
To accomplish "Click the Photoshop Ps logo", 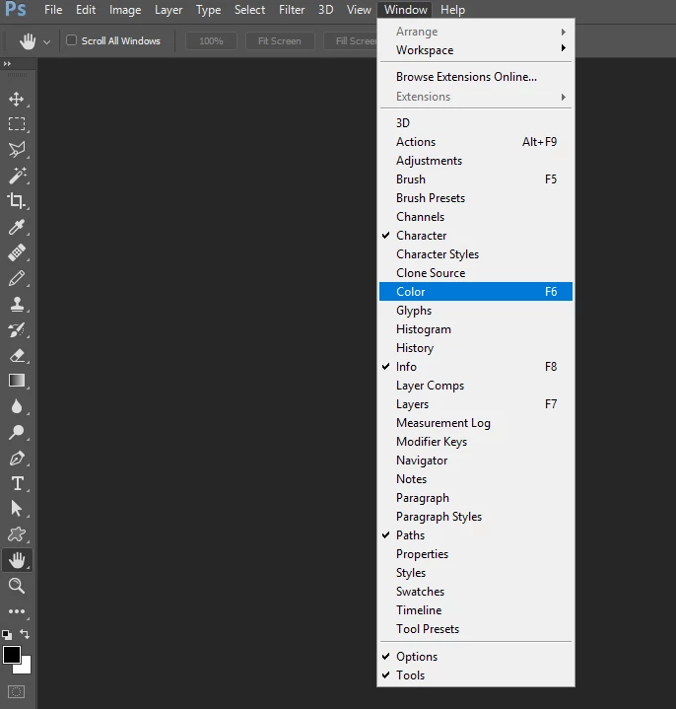I will click(16, 9).
